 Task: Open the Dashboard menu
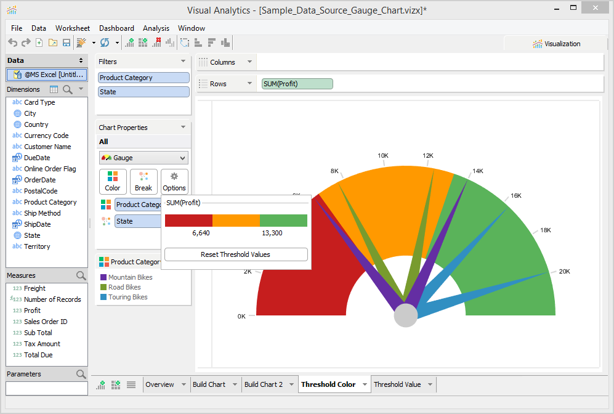click(116, 28)
